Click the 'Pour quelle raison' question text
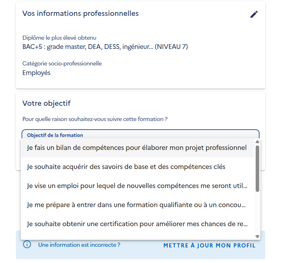 click(95, 119)
